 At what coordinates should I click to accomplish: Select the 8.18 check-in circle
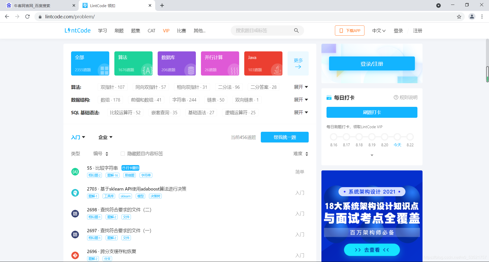[359, 137]
